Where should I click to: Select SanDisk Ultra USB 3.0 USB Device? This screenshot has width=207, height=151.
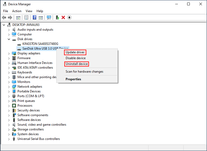coord(45,49)
